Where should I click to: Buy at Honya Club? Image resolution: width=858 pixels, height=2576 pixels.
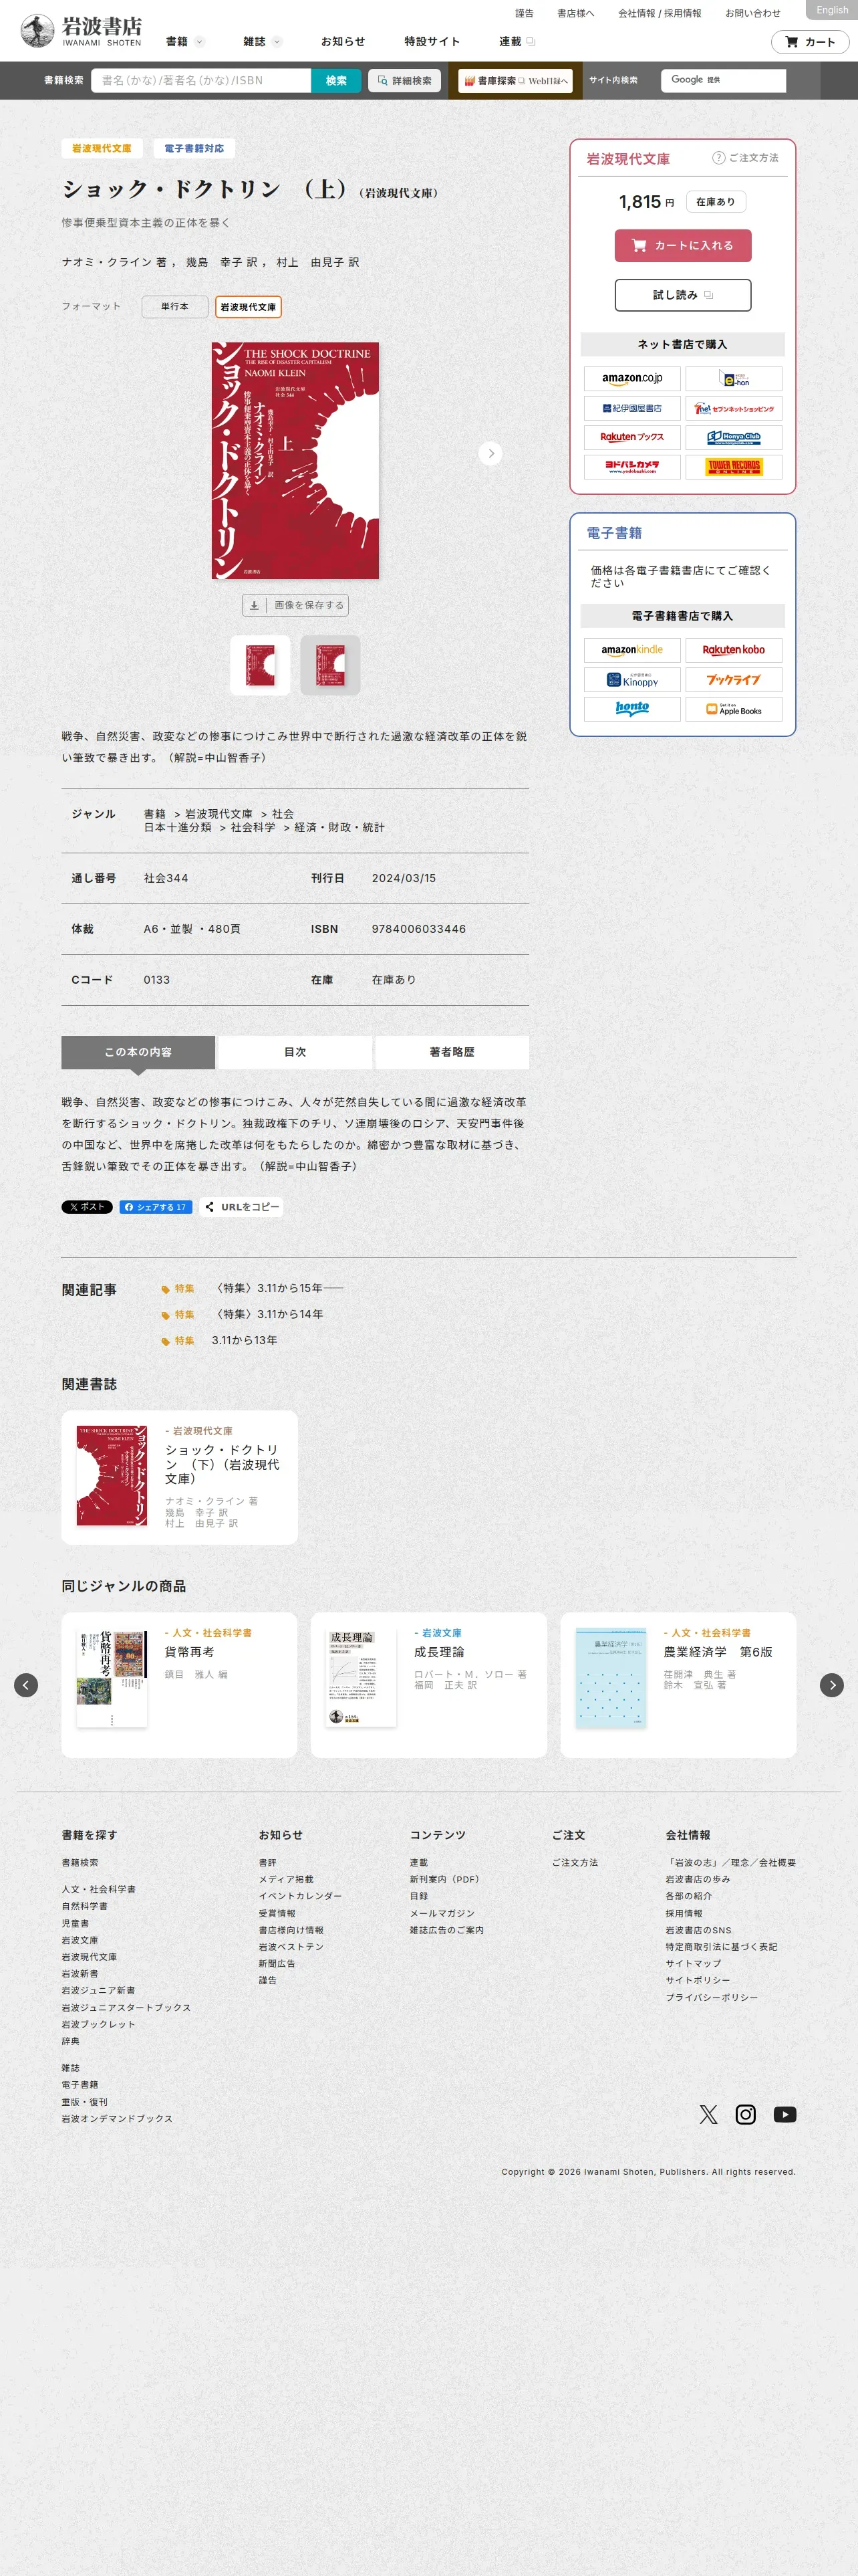coord(733,437)
